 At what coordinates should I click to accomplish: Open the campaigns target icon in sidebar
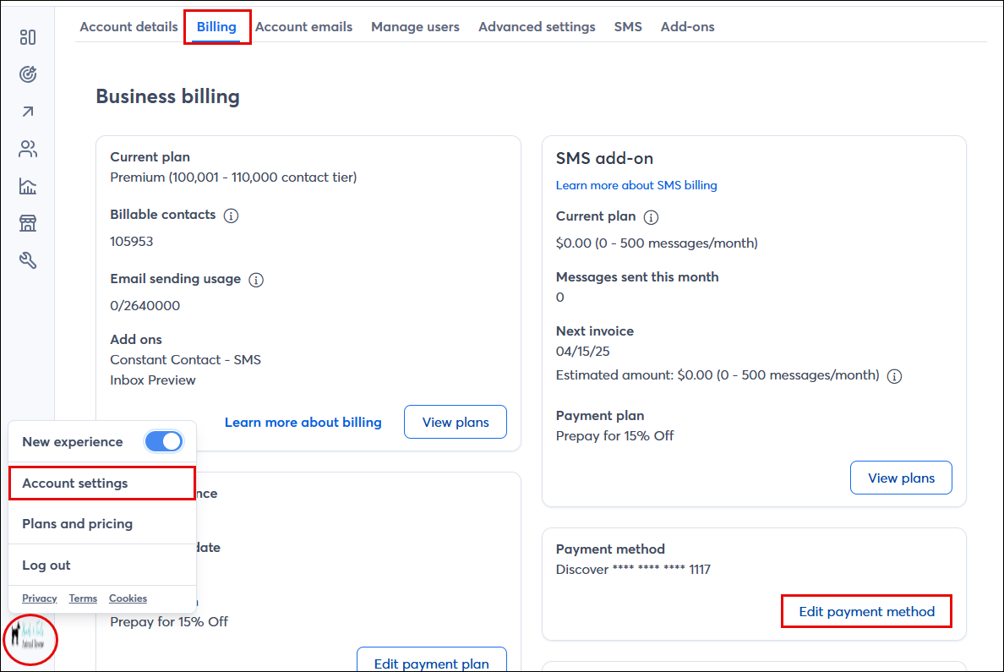click(x=28, y=74)
